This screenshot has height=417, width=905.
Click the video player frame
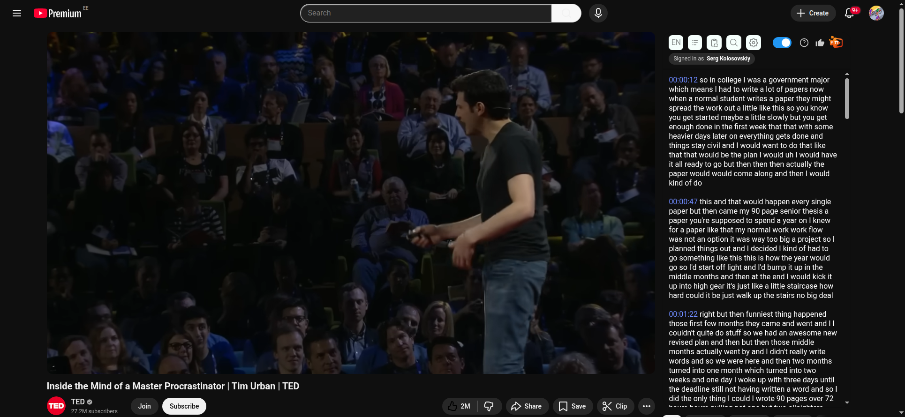tap(351, 203)
